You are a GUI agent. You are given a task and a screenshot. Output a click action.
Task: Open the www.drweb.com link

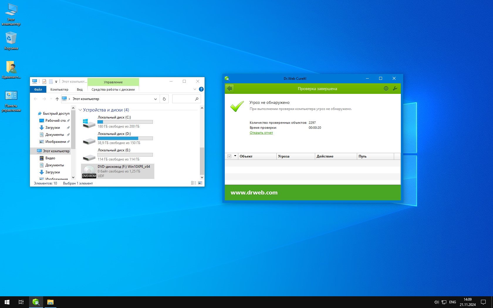(254, 193)
